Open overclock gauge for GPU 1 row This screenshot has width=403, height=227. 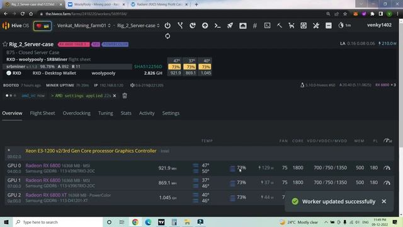[387, 182]
